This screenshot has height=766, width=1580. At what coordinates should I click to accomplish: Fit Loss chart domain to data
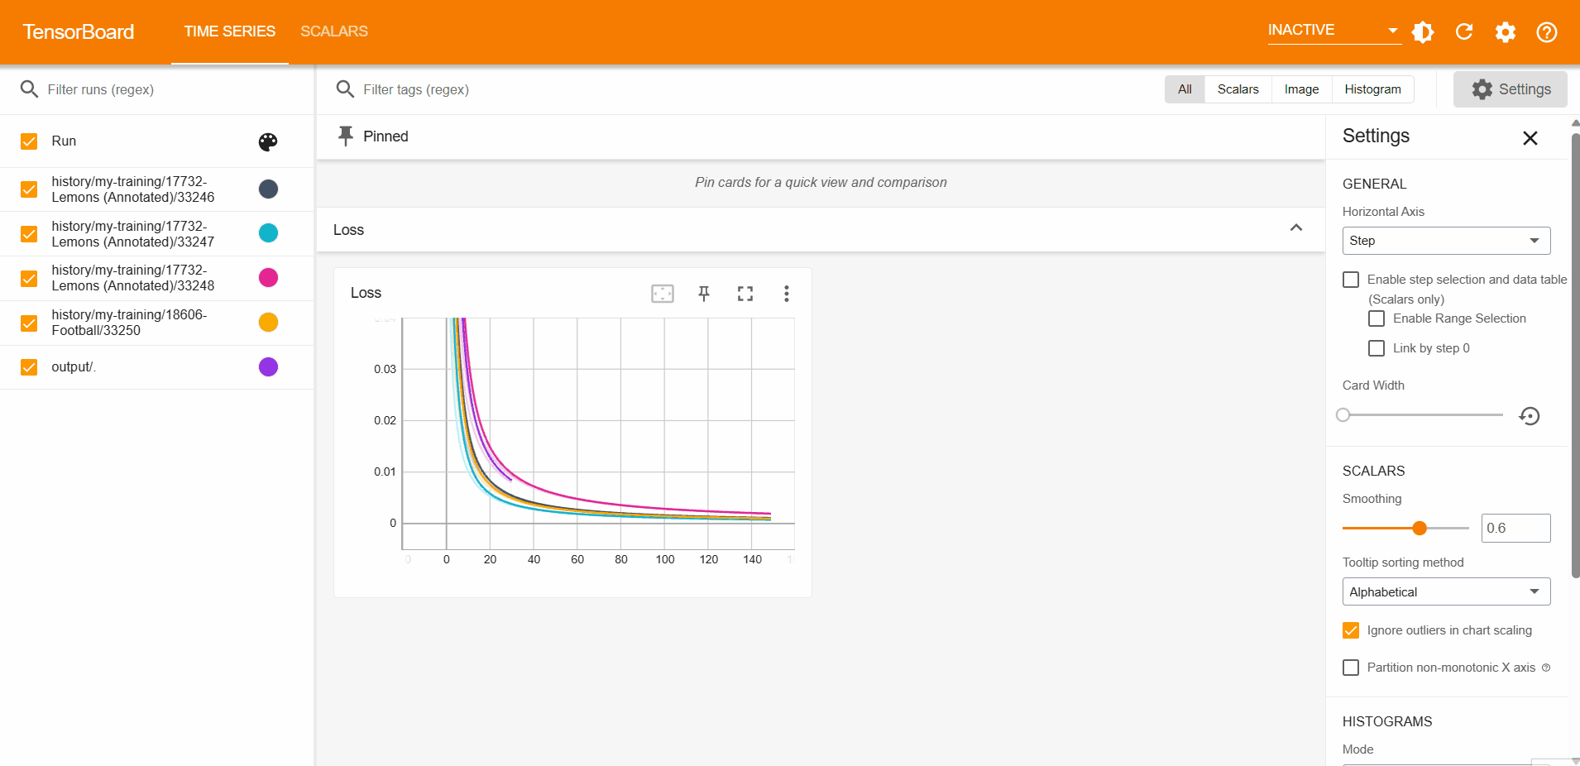click(663, 294)
